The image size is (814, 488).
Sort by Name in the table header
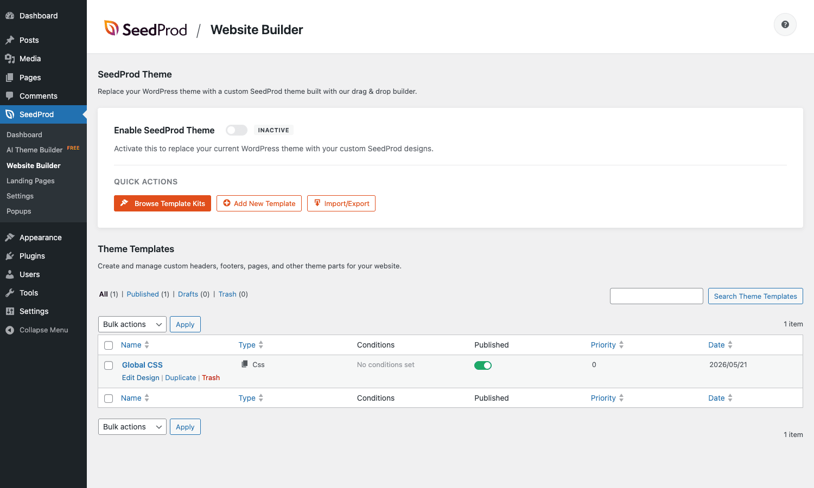tap(135, 345)
